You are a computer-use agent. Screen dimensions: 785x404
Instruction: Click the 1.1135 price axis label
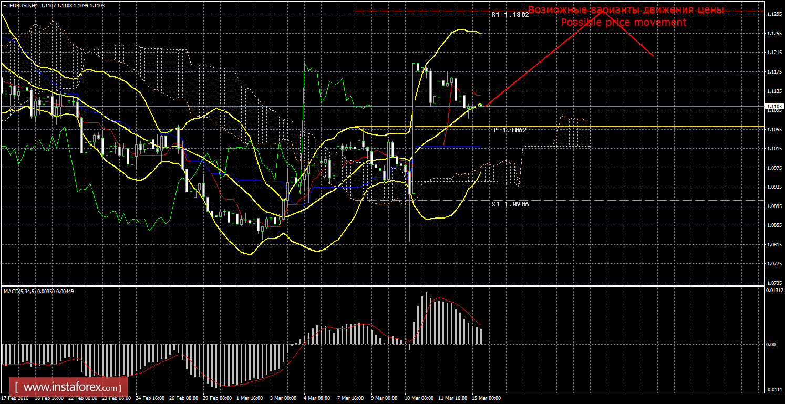coord(774,91)
